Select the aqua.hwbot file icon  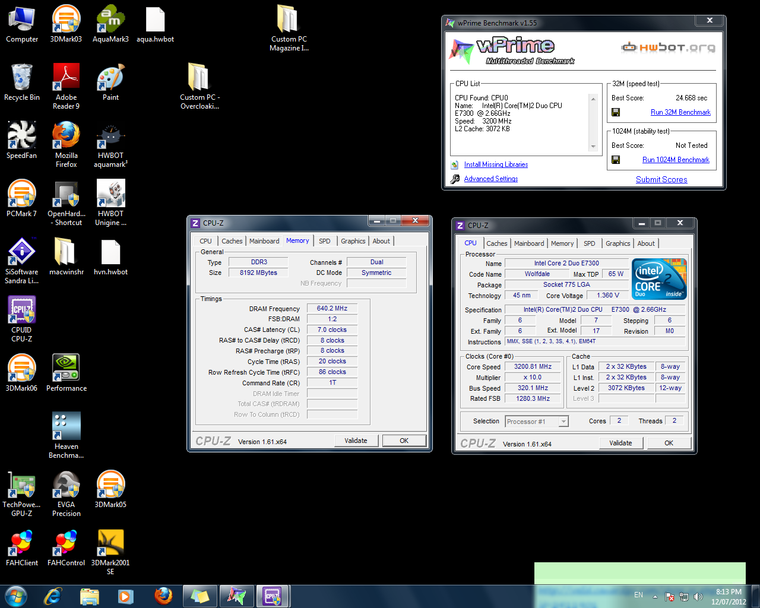pyautogui.click(x=155, y=24)
